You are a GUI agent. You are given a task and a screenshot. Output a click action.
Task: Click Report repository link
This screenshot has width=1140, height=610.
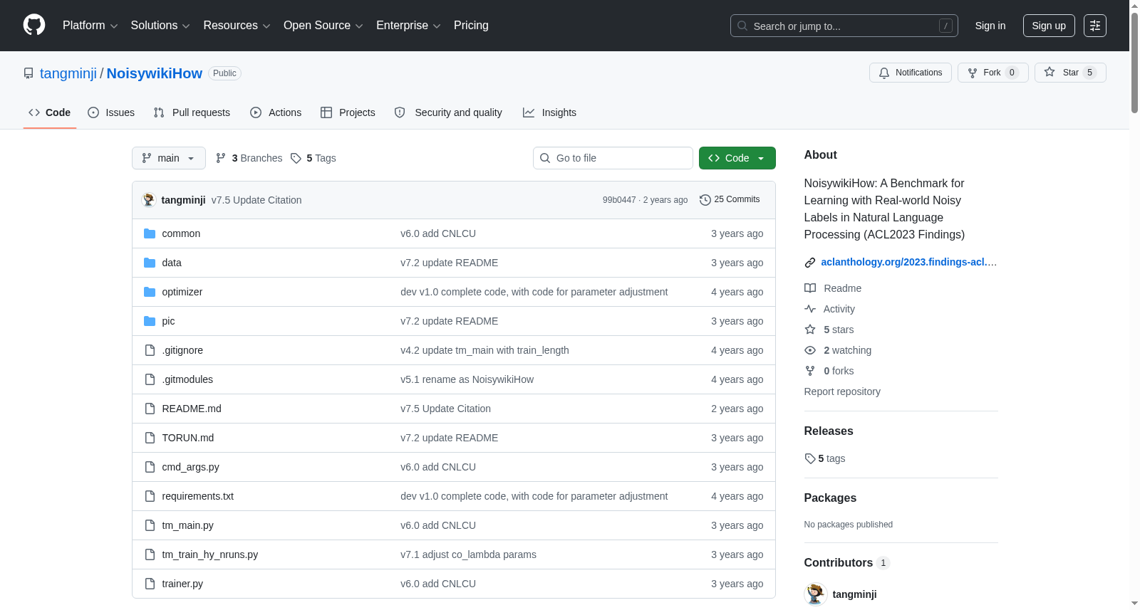pos(842,391)
